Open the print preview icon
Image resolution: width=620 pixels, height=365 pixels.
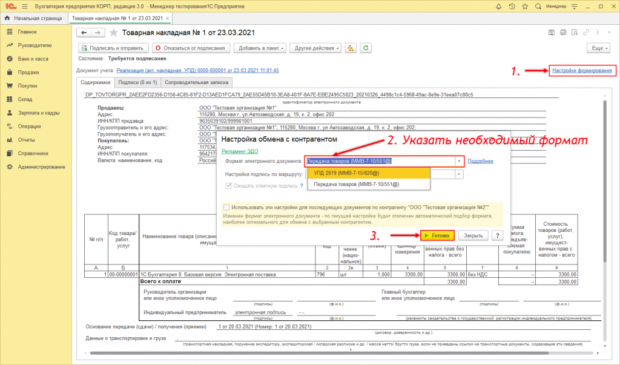coord(575,33)
